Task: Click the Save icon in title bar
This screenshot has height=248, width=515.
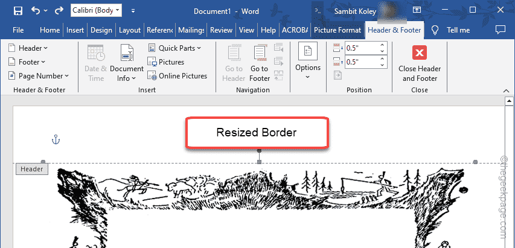Action: (x=18, y=11)
